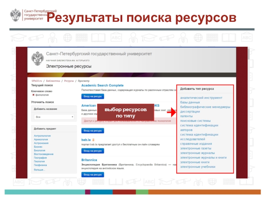
Task: Click the 'Электронные ресурсы' header title
Action: click(x=69, y=66)
